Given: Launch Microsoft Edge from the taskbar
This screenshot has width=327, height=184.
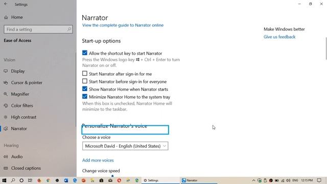Looking at the screenshot, I should (75, 180).
